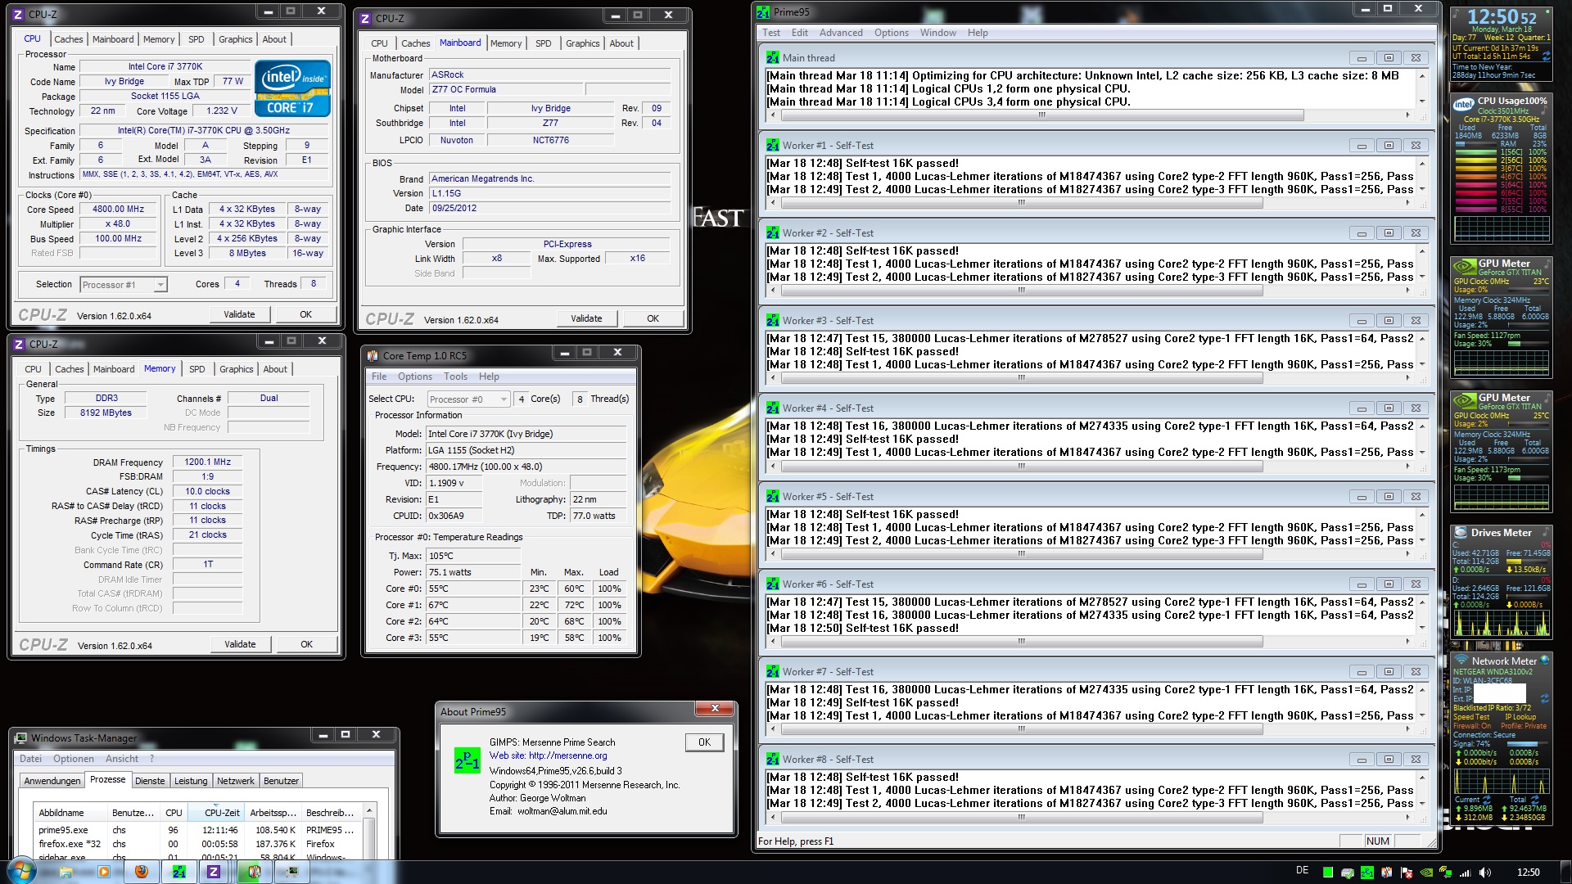
Task: Click Prime95 window title icon
Action: tap(763, 11)
